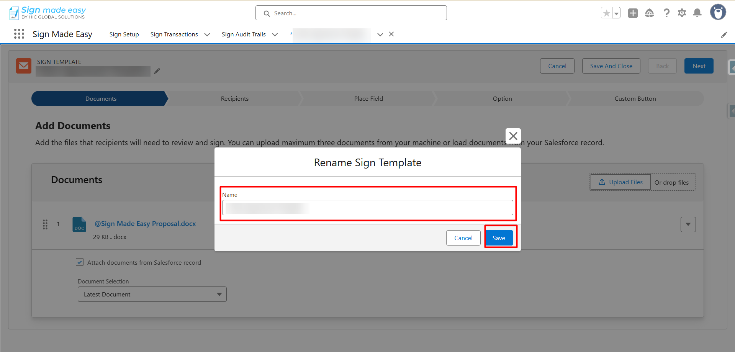Open Global Actions plus icon
The height and width of the screenshot is (352, 735).
click(x=633, y=13)
